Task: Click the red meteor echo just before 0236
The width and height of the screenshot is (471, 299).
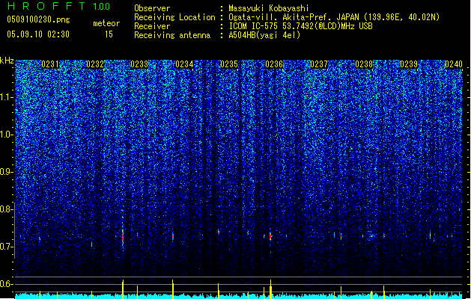Action: 270,236
